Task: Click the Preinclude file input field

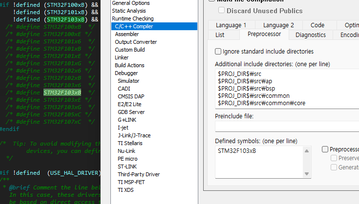Action: tap(287, 126)
